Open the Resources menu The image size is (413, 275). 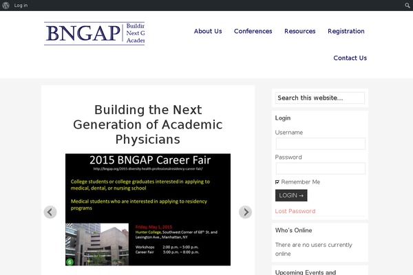coord(299,31)
